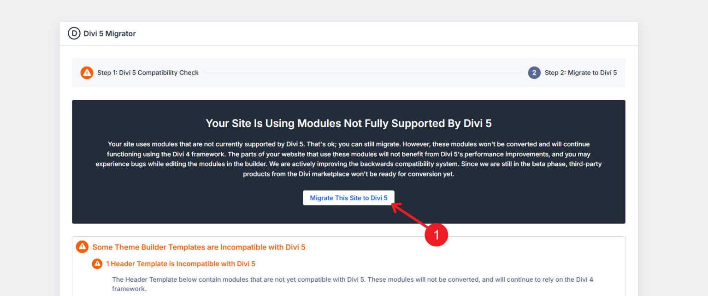Select the Step 2 numbered circle icon
The image size is (708, 296).
point(533,72)
